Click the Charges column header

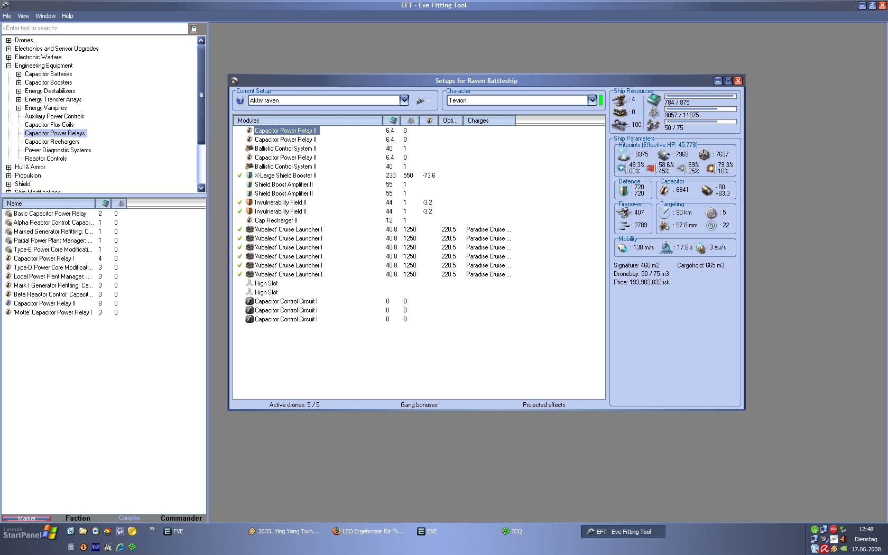(489, 121)
